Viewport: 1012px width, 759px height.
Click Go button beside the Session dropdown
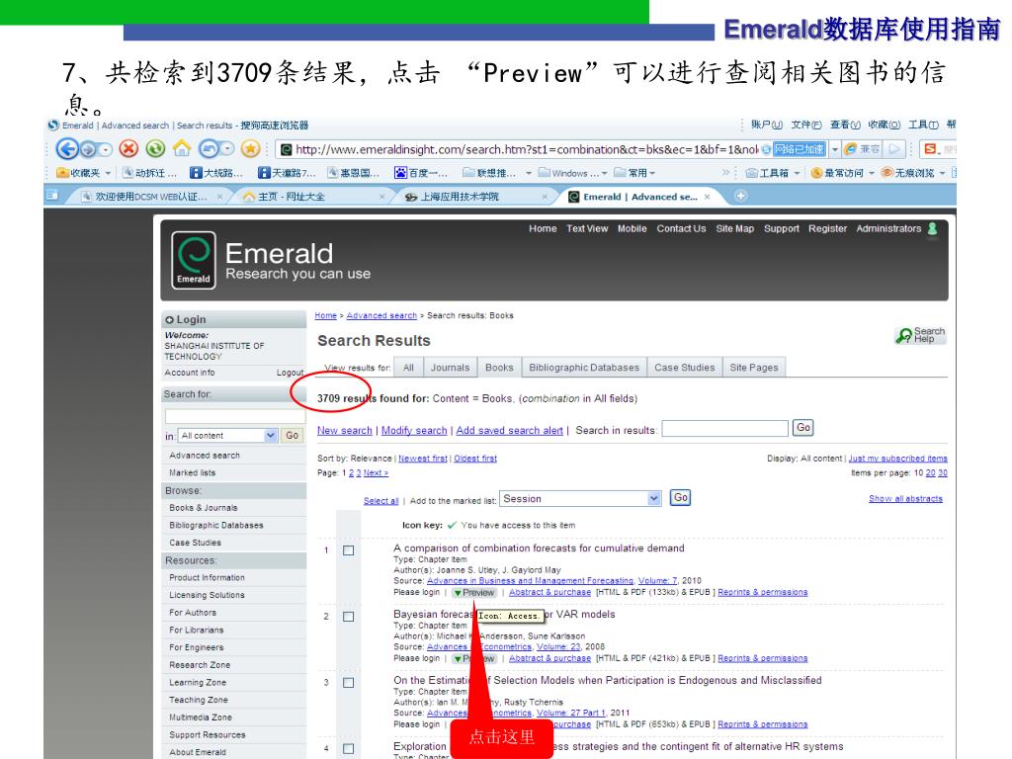(680, 498)
